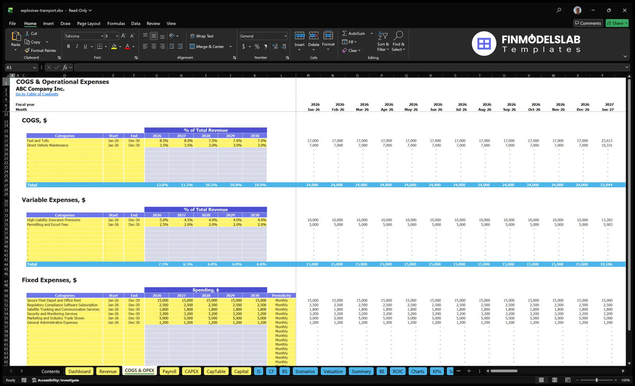
Task: Switch to the Data ribbon tab
Action: 135,23
